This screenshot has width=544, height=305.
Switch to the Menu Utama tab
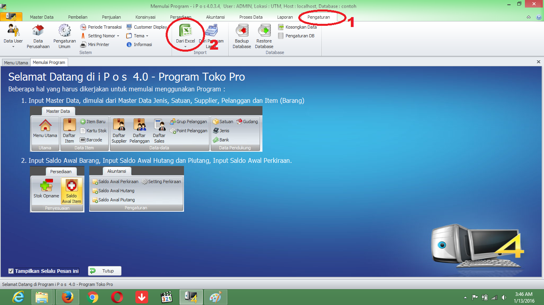(x=16, y=62)
